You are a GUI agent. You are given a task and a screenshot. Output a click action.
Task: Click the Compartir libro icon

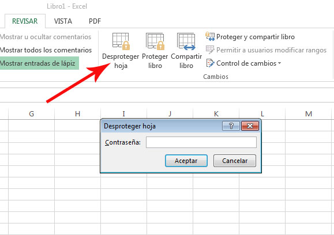click(x=186, y=41)
